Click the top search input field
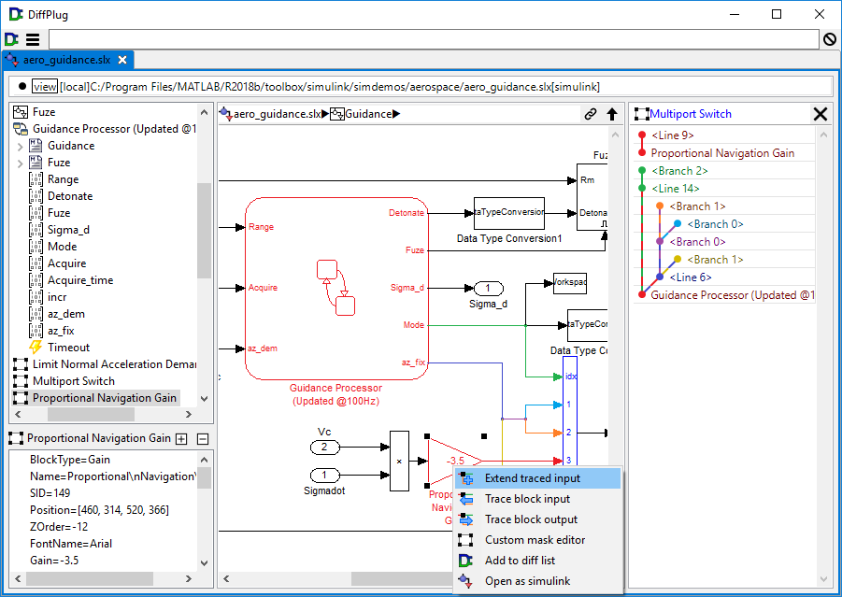Viewport: 842px width, 597px height. (x=433, y=39)
